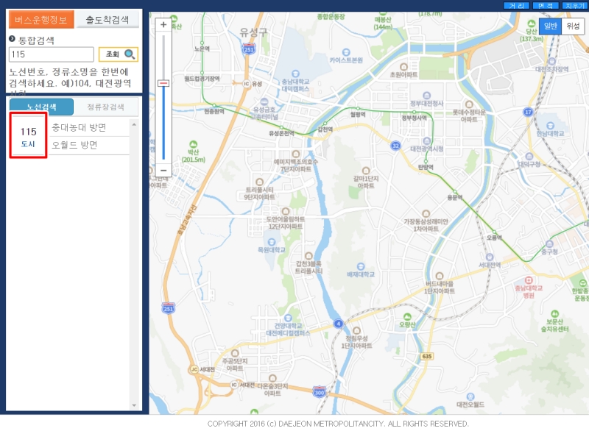The height and width of the screenshot is (431, 589).
Task: Click the 대전오월드 marker icon
Action: [470, 396]
